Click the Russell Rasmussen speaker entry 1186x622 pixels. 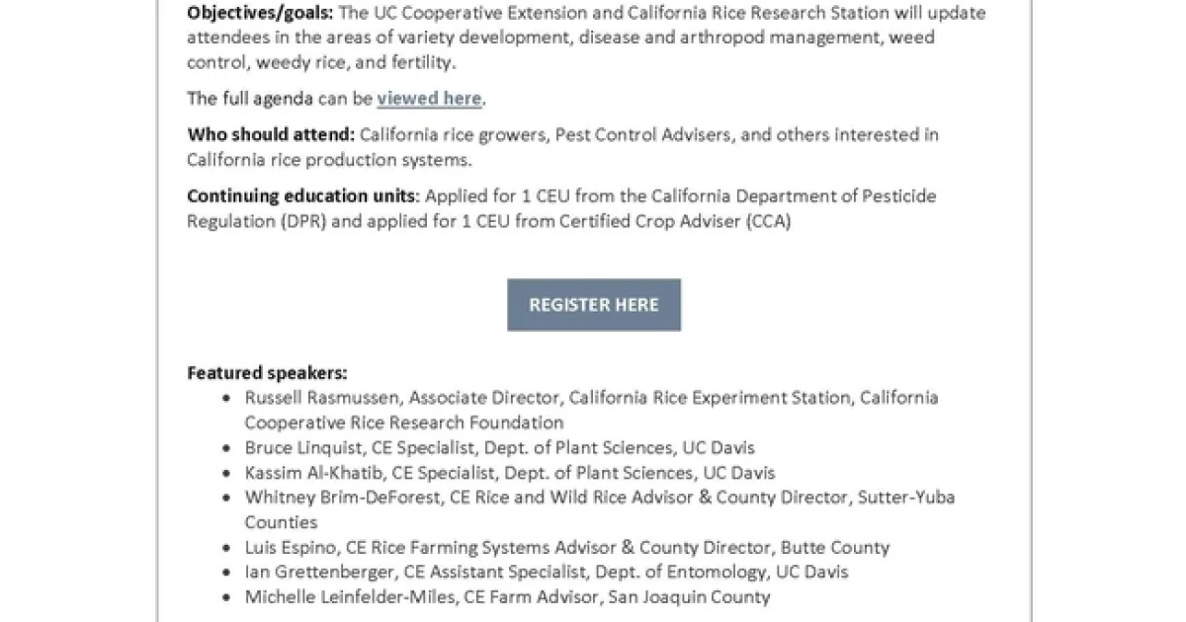pos(591,410)
